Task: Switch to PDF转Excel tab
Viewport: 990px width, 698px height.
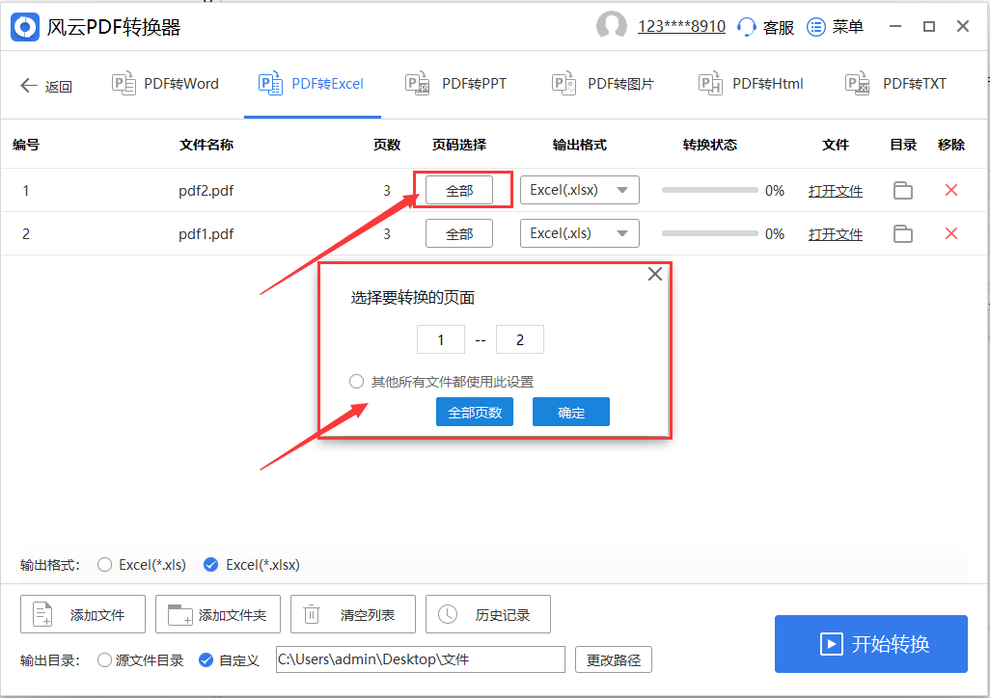Action: 312,83
